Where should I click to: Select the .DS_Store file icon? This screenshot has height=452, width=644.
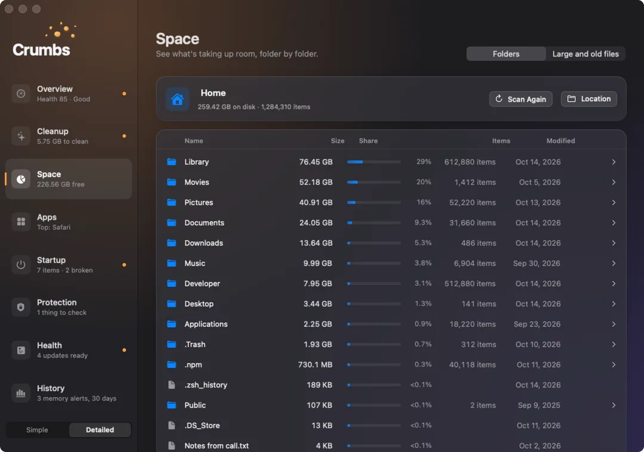point(172,425)
